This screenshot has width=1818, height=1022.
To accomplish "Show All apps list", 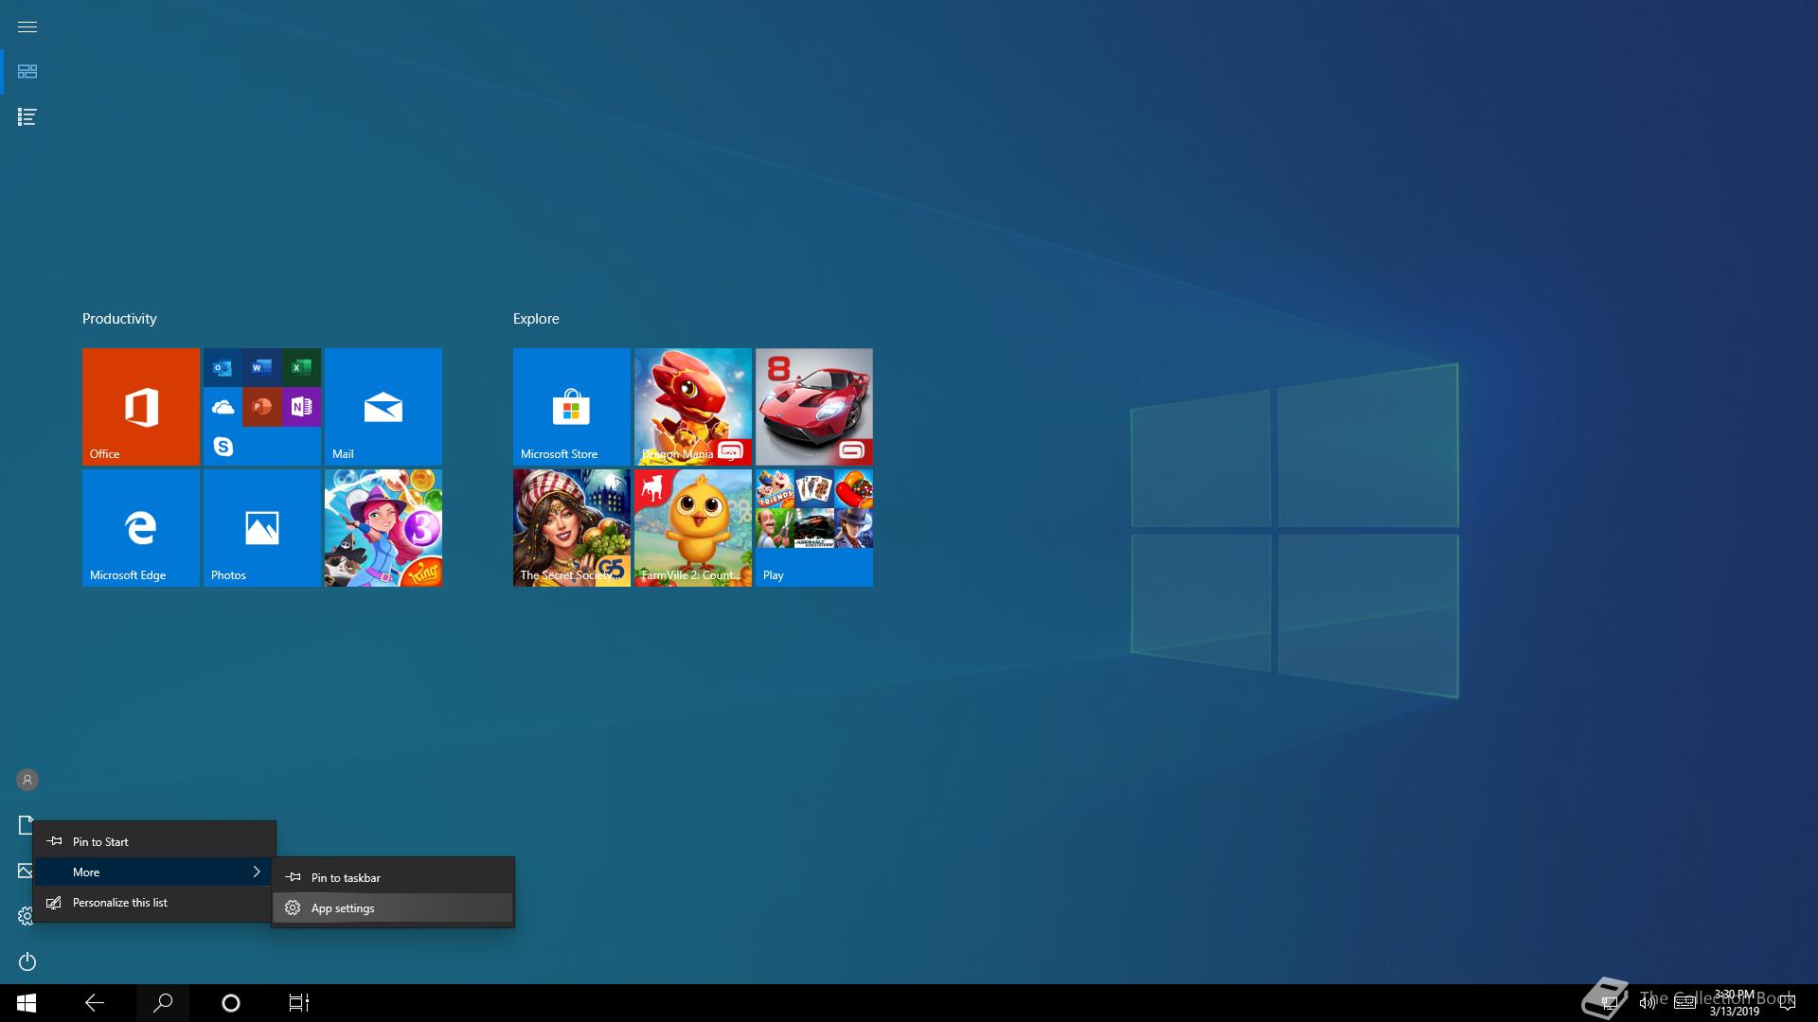I will point(27,117).
